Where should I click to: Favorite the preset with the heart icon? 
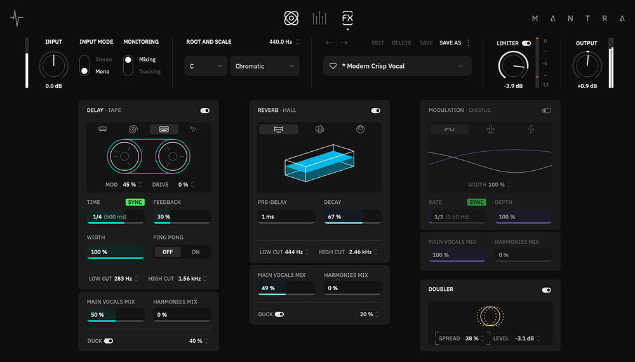[333, 66]
